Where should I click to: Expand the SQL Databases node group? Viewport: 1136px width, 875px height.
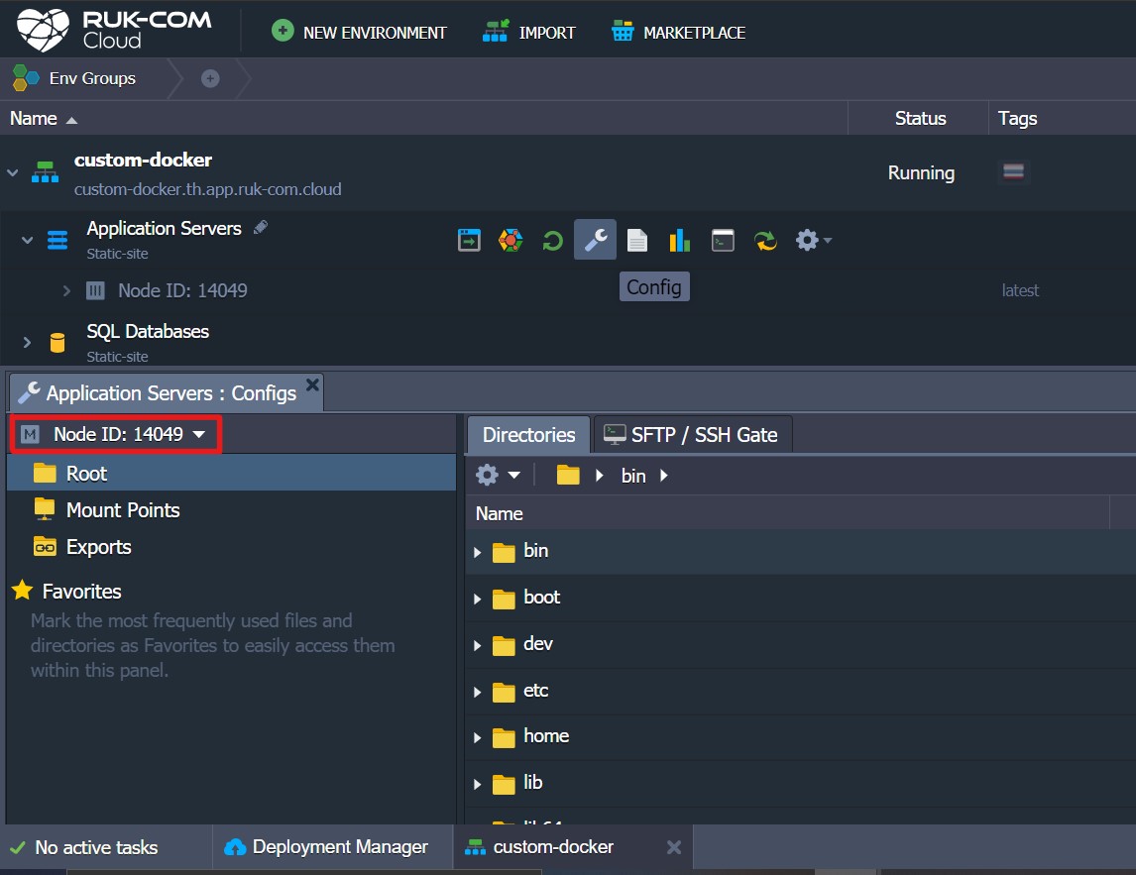(x=27, y=342)
